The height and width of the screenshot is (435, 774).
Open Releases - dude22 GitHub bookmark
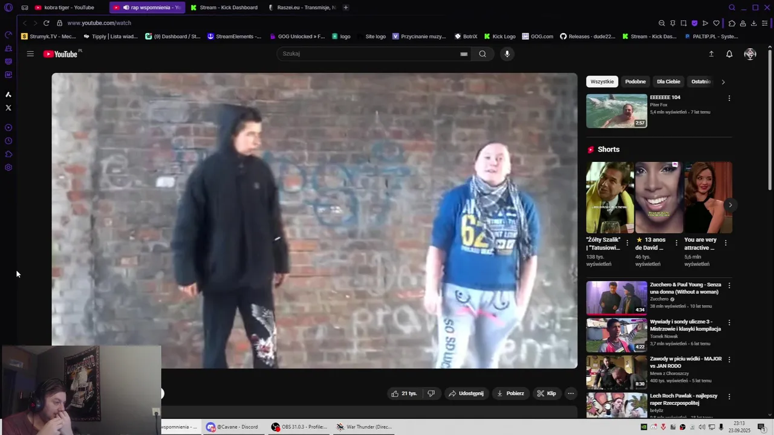click(588, 36)
